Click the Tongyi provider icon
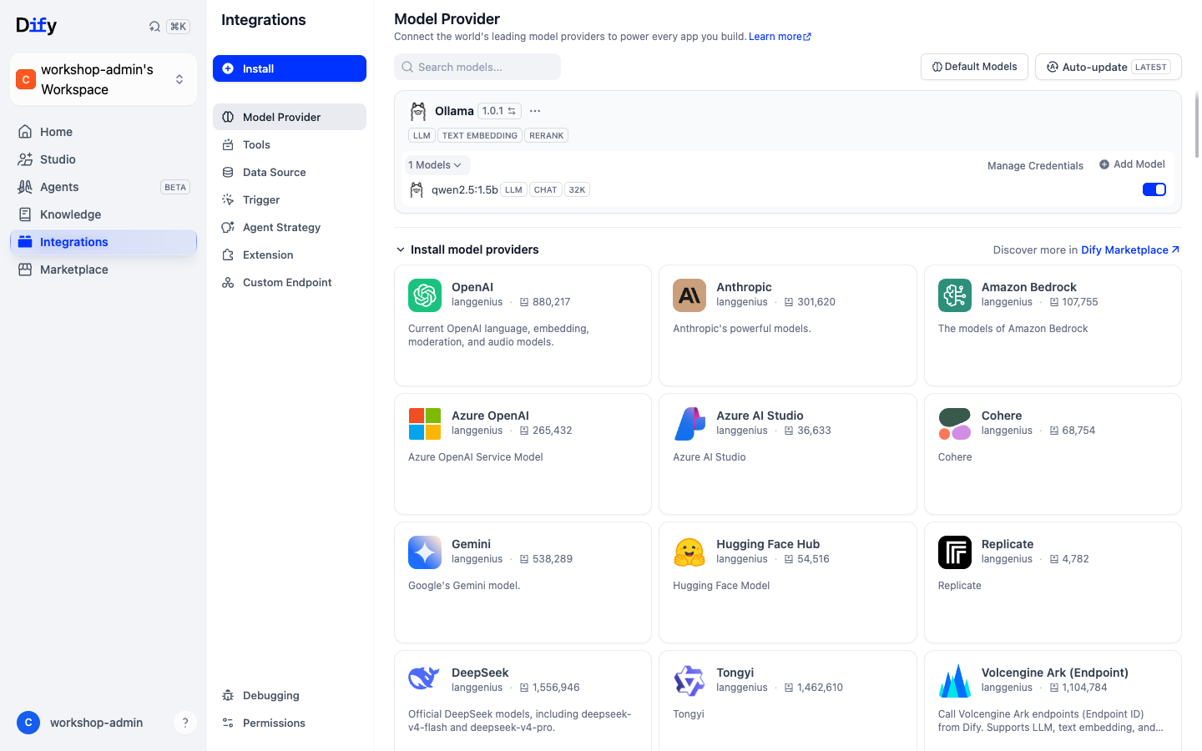 pos(689,681)
